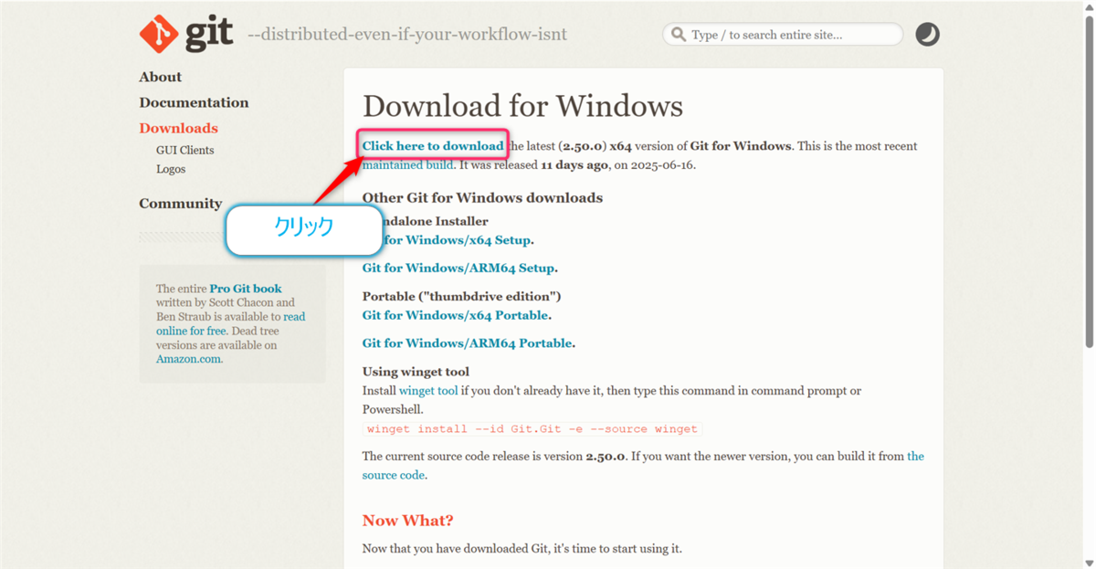Screen dimensions: 1096x569
Task: Download Git for Windows/ARM64 Setup
Action: (458, 269)
